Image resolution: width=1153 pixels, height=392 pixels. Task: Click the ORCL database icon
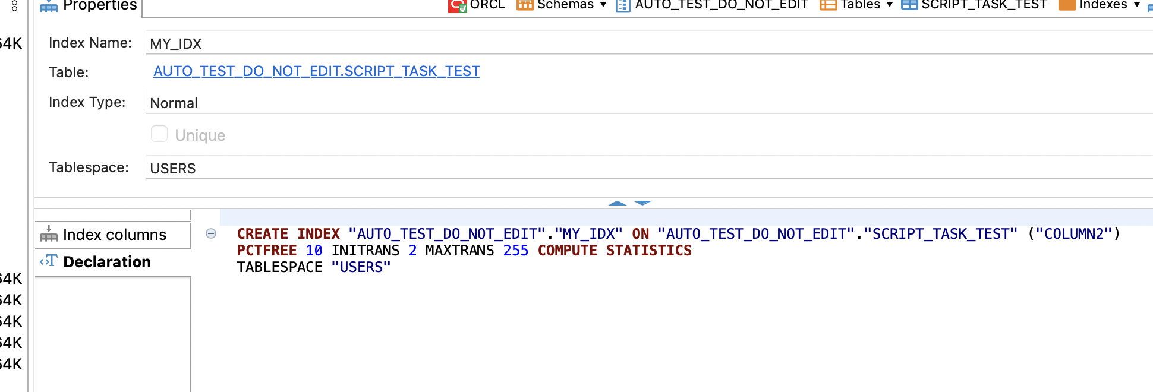[x=457, y=5]
